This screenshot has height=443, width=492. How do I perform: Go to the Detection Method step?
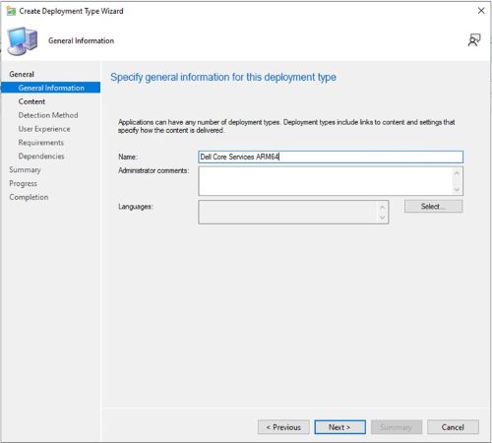pos(48,115)
